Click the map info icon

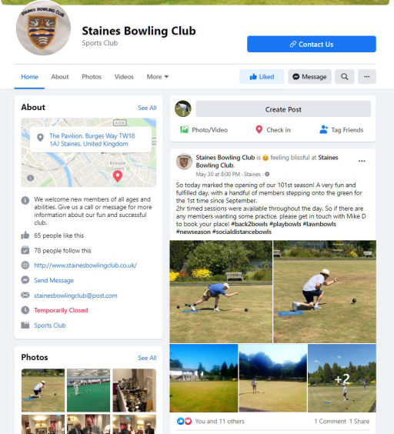coord(31,178)
